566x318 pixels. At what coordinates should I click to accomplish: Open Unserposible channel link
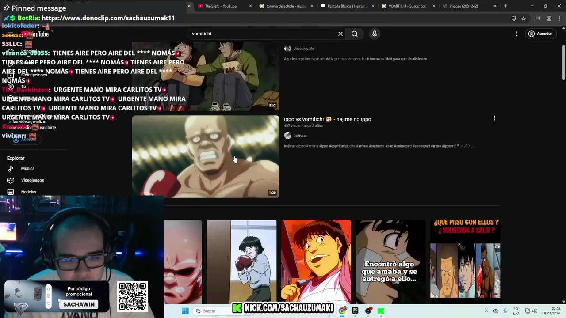pyautogui.click(x=303, y=49)
